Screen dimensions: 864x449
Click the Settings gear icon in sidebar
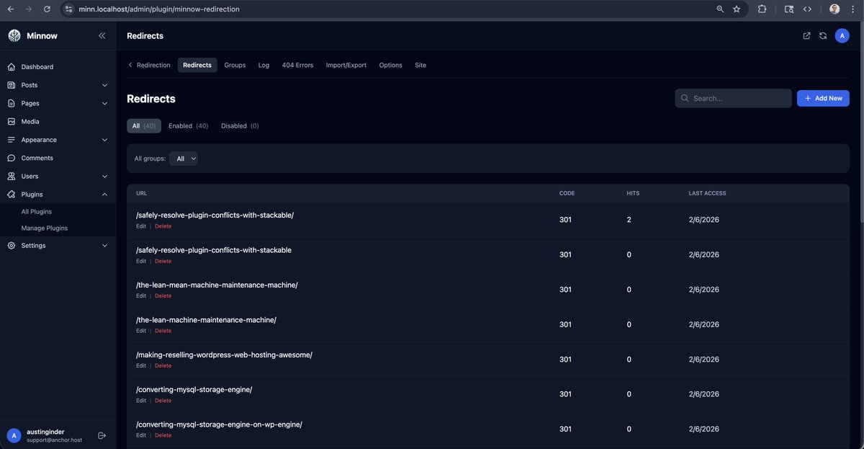tap(12, 246)
